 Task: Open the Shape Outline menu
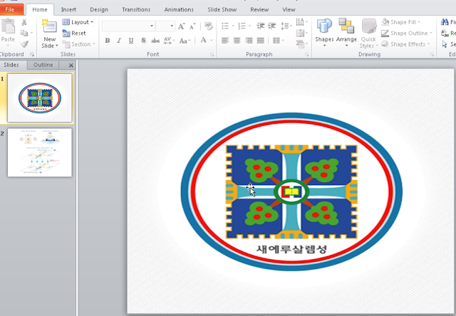pyautogui.click(x=407, y=33)
